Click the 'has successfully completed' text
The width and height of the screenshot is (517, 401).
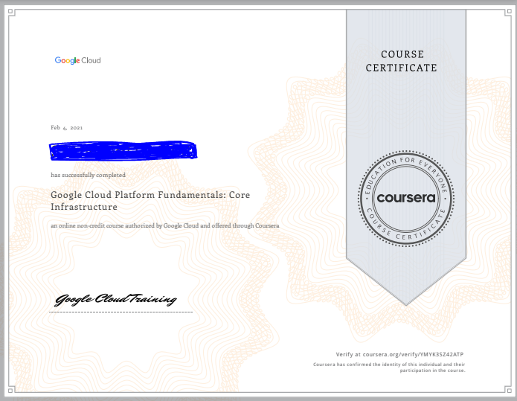[88, 175]
